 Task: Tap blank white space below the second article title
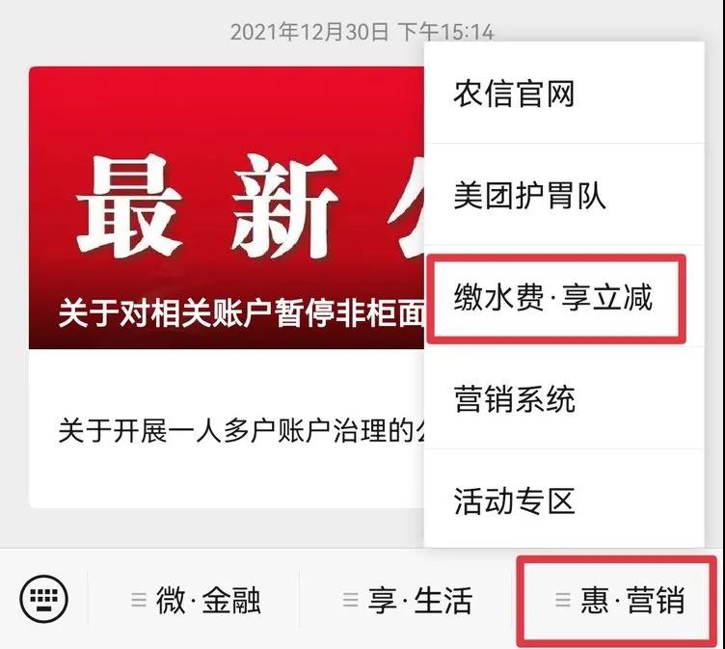click(x=227, y=478)
